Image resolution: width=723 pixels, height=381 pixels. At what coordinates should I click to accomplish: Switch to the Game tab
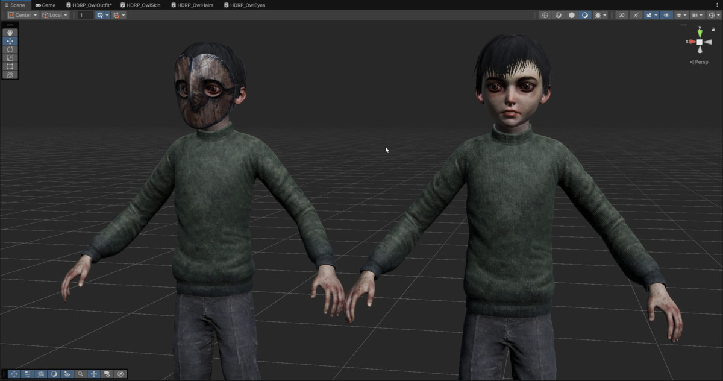click(x=45, y=5)
